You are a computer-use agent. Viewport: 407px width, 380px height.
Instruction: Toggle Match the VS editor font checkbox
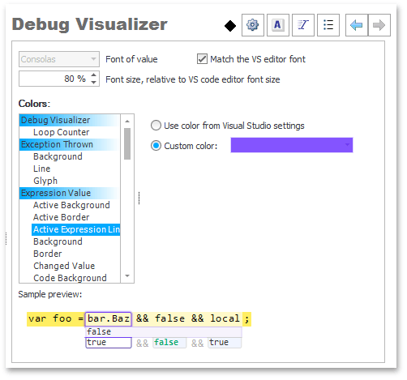[x=202, y=59]
